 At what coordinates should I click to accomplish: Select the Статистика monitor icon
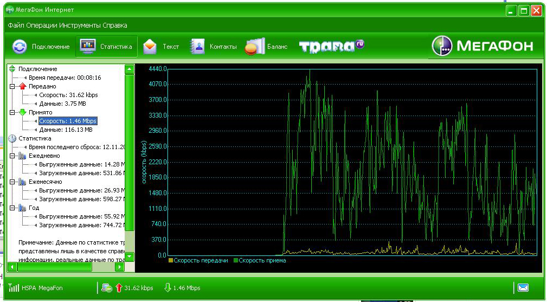click(88, 46)
